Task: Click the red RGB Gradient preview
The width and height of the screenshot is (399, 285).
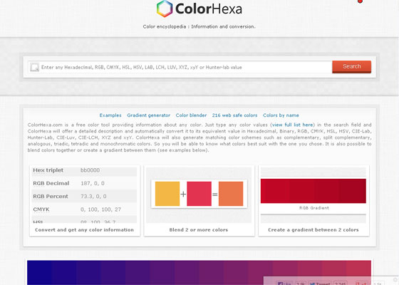Action: tap(313, 191)
